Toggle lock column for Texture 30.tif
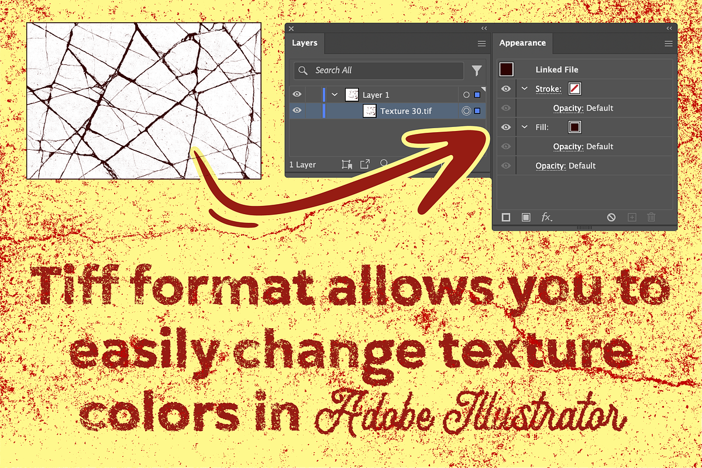Screen dimensions: 702x468 [x=314, y=111]
